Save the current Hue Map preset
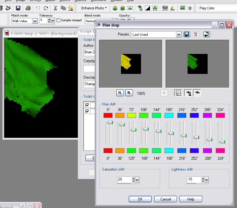The height and width of the screenshot is (208, 237). click(187, 34)
